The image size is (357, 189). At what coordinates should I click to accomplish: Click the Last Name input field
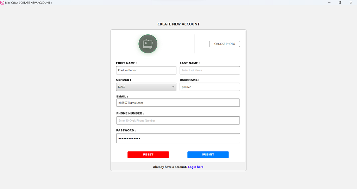210,70
